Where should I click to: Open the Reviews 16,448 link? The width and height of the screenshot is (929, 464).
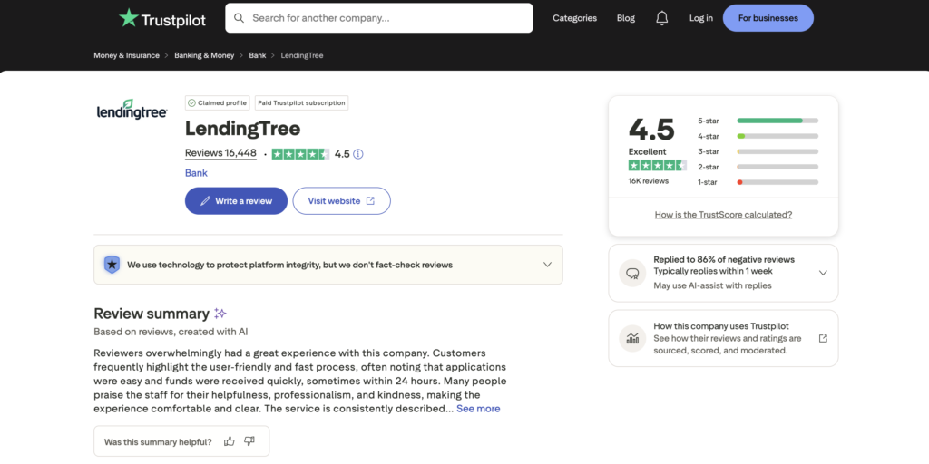220,153
